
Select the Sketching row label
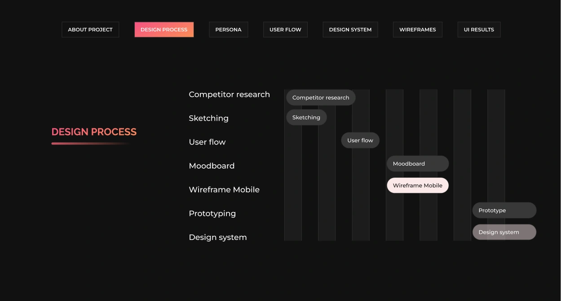pos(208,118)
